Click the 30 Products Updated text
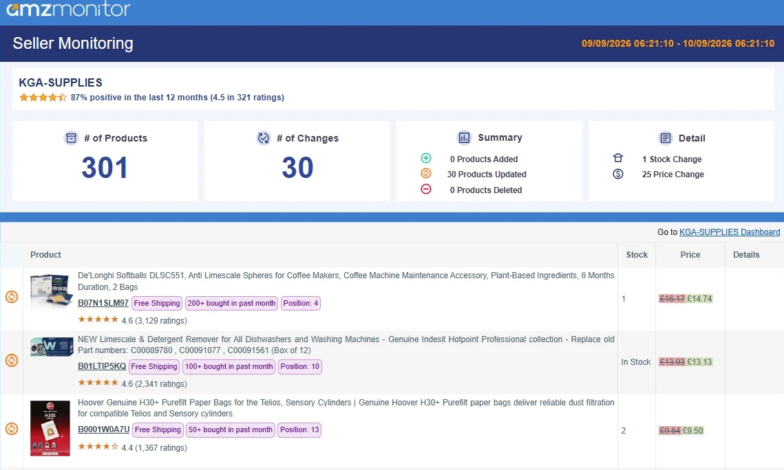This screenshot has height=470, width=784. point(487,174)
